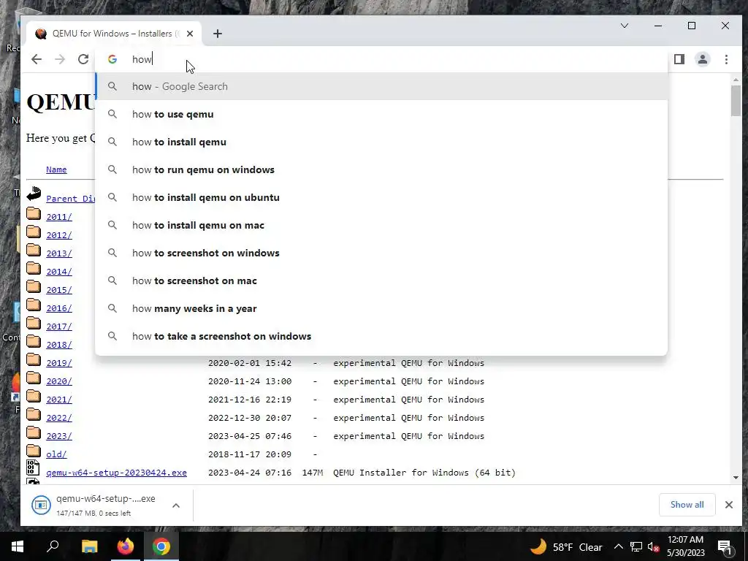Viewport: 748px width, 561px height.
Task: Open Chrome's three-dot menu
Action: click(x=726, y=59)
